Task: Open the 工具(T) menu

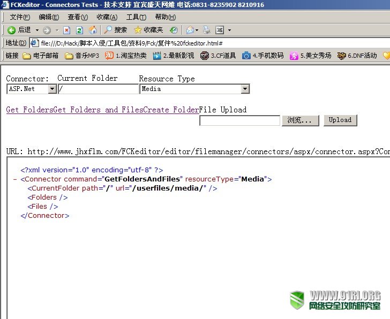Action: tap(136, 17)
